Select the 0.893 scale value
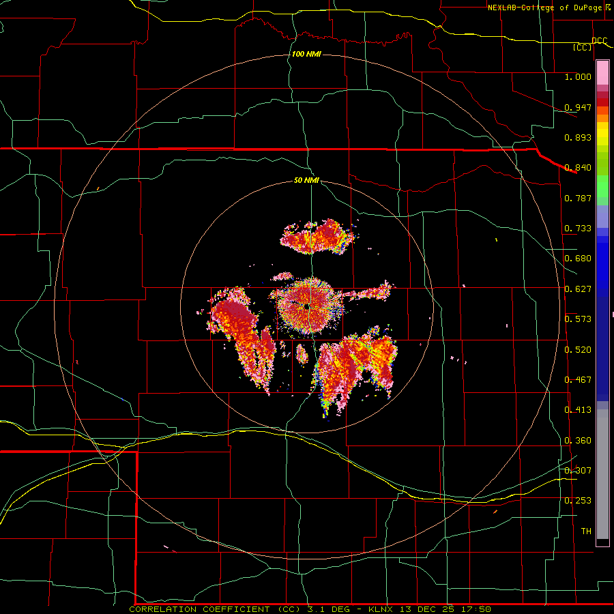The width and height of the screenshot is (614, 614). (x=578, y=137)
